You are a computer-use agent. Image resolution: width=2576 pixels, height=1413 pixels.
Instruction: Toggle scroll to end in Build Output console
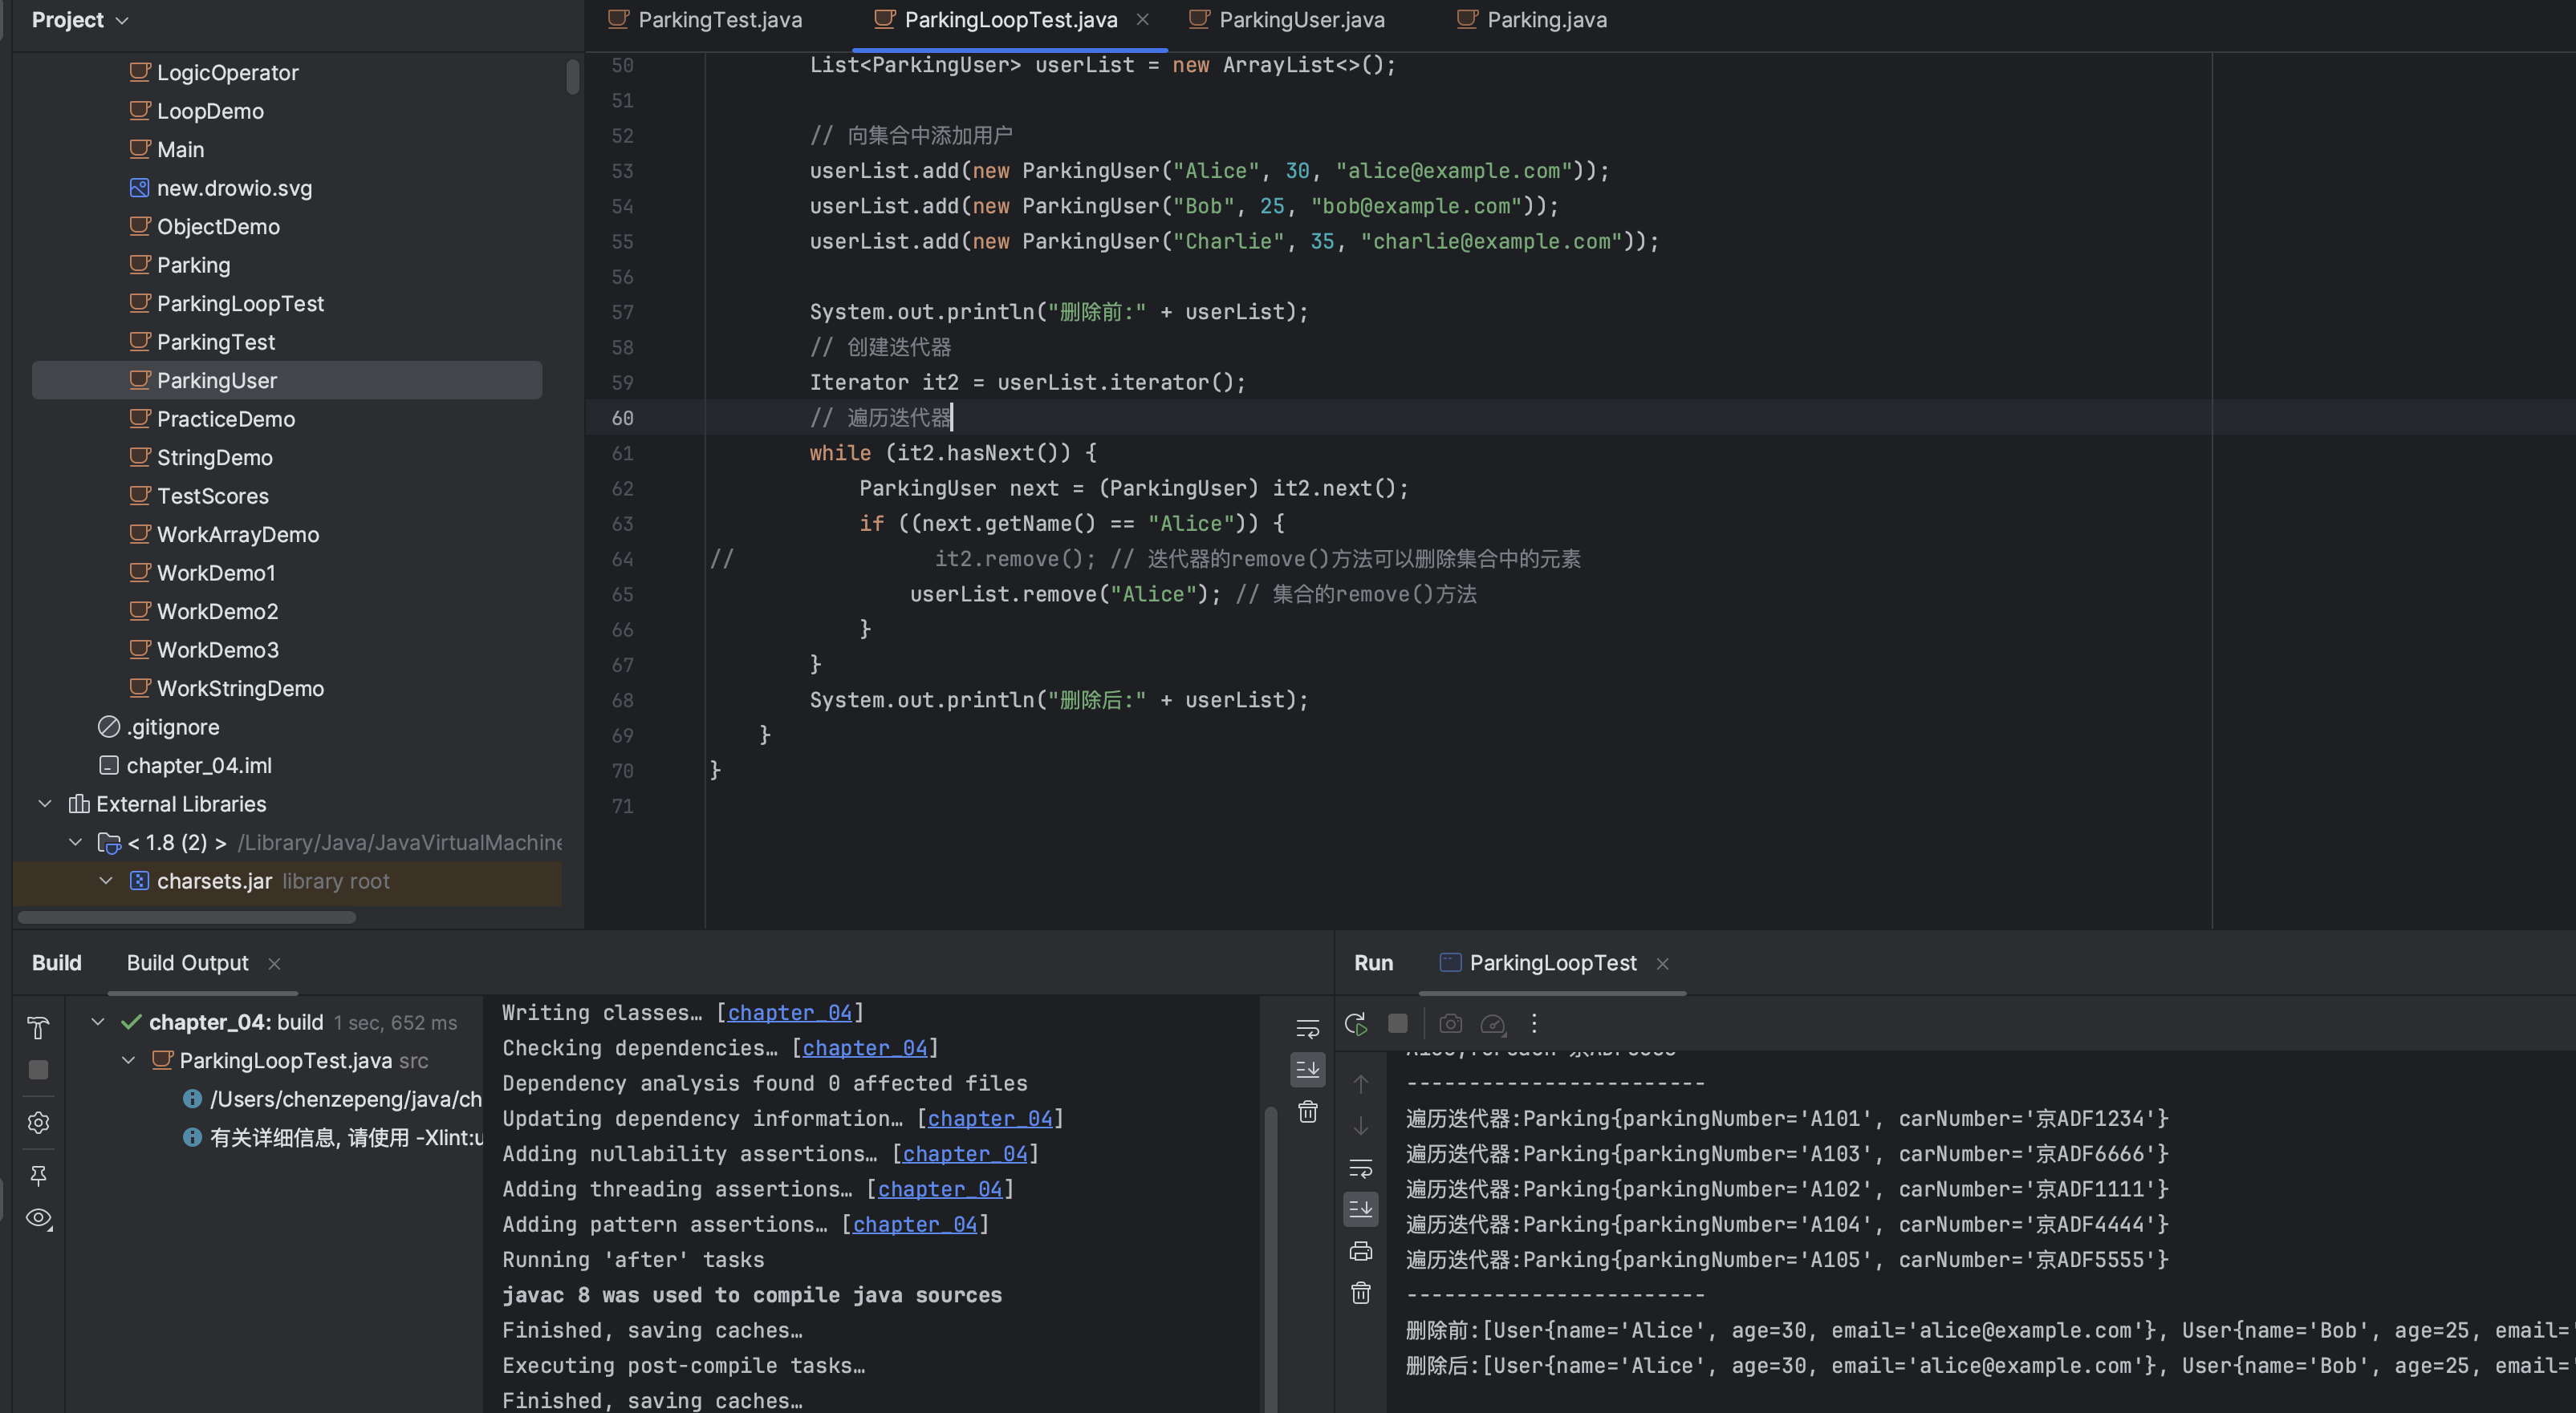click(x=1307, y=1069)
